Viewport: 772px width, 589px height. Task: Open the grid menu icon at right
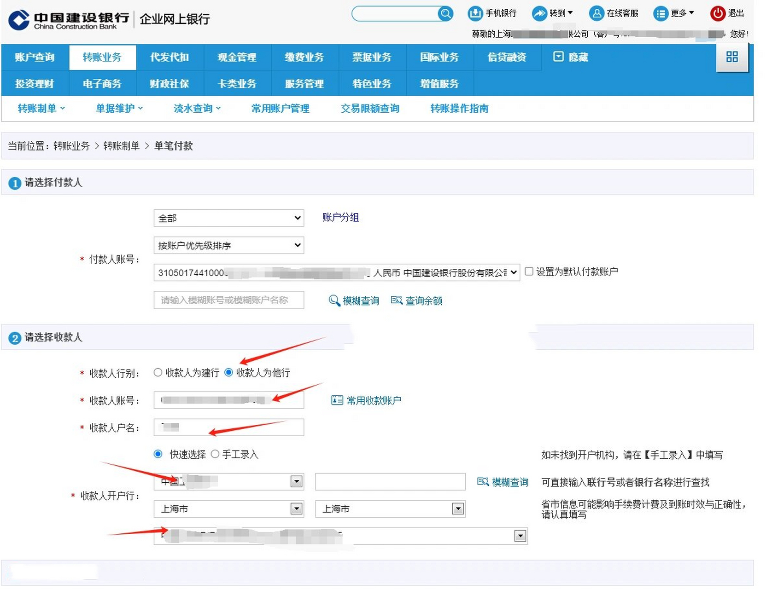pos(731,57)
